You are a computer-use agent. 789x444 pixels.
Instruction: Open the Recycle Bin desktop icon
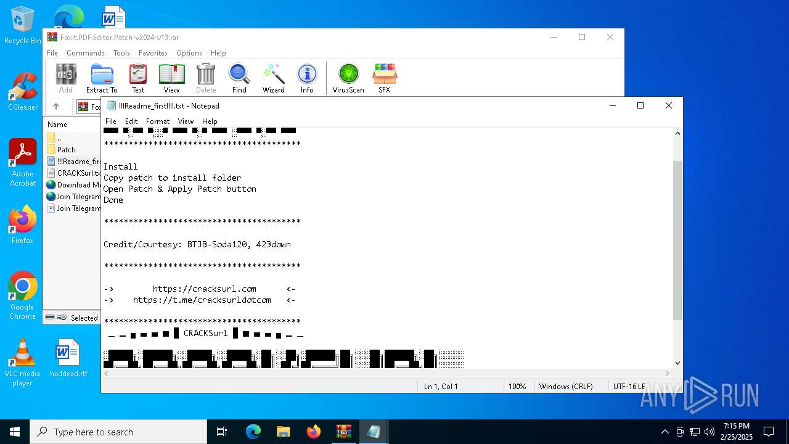click(22, 26)
